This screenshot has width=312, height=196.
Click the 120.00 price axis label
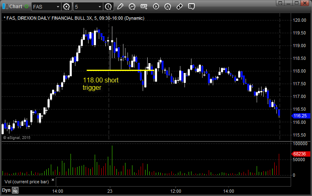(x=299, y=20)
